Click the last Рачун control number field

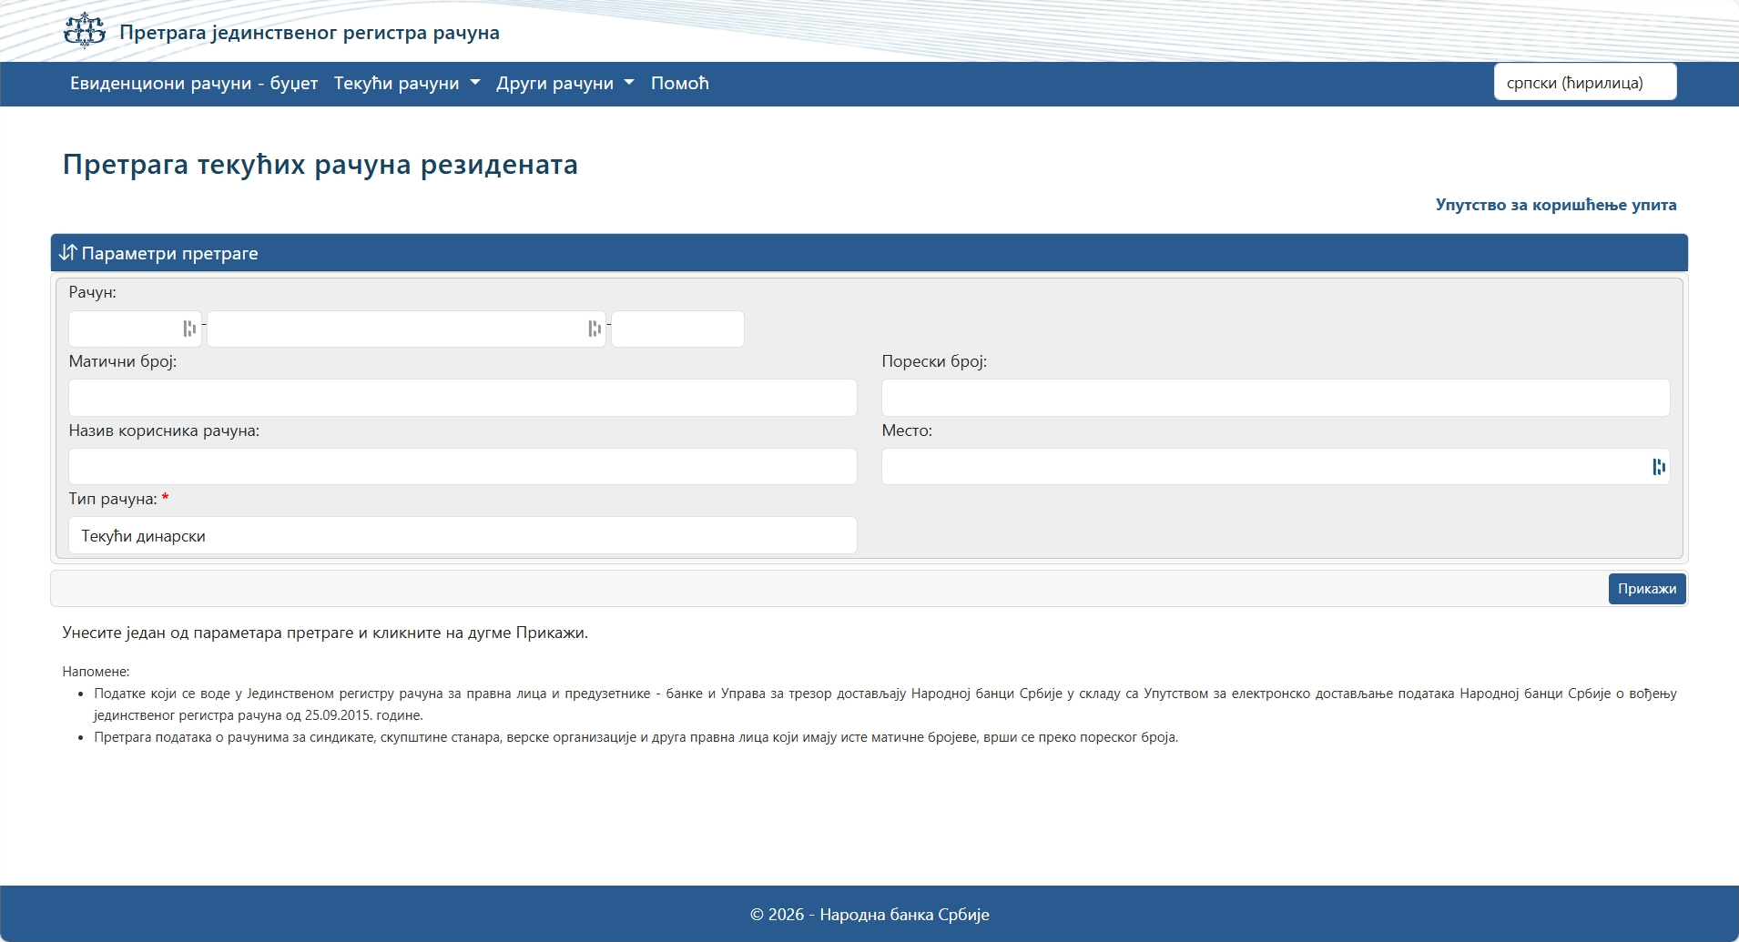pyautogui.click(x=677, y=329)
